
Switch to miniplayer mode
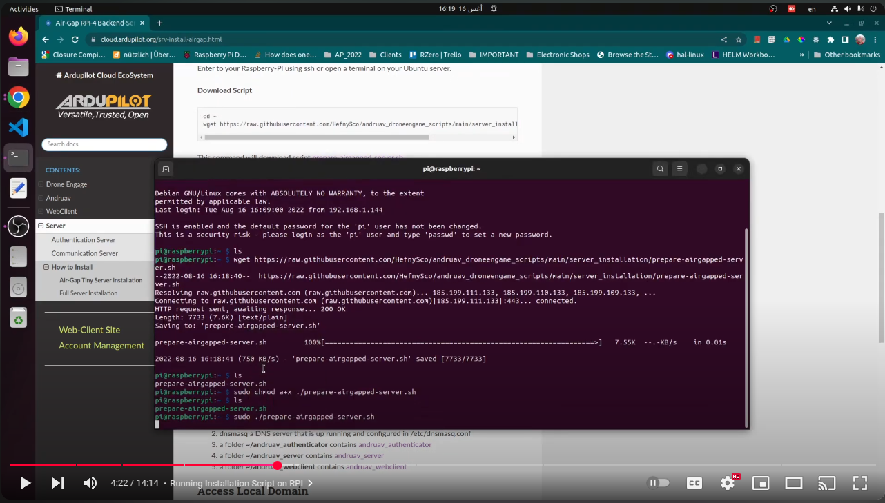pyautogui.click(x=761, y=483)
